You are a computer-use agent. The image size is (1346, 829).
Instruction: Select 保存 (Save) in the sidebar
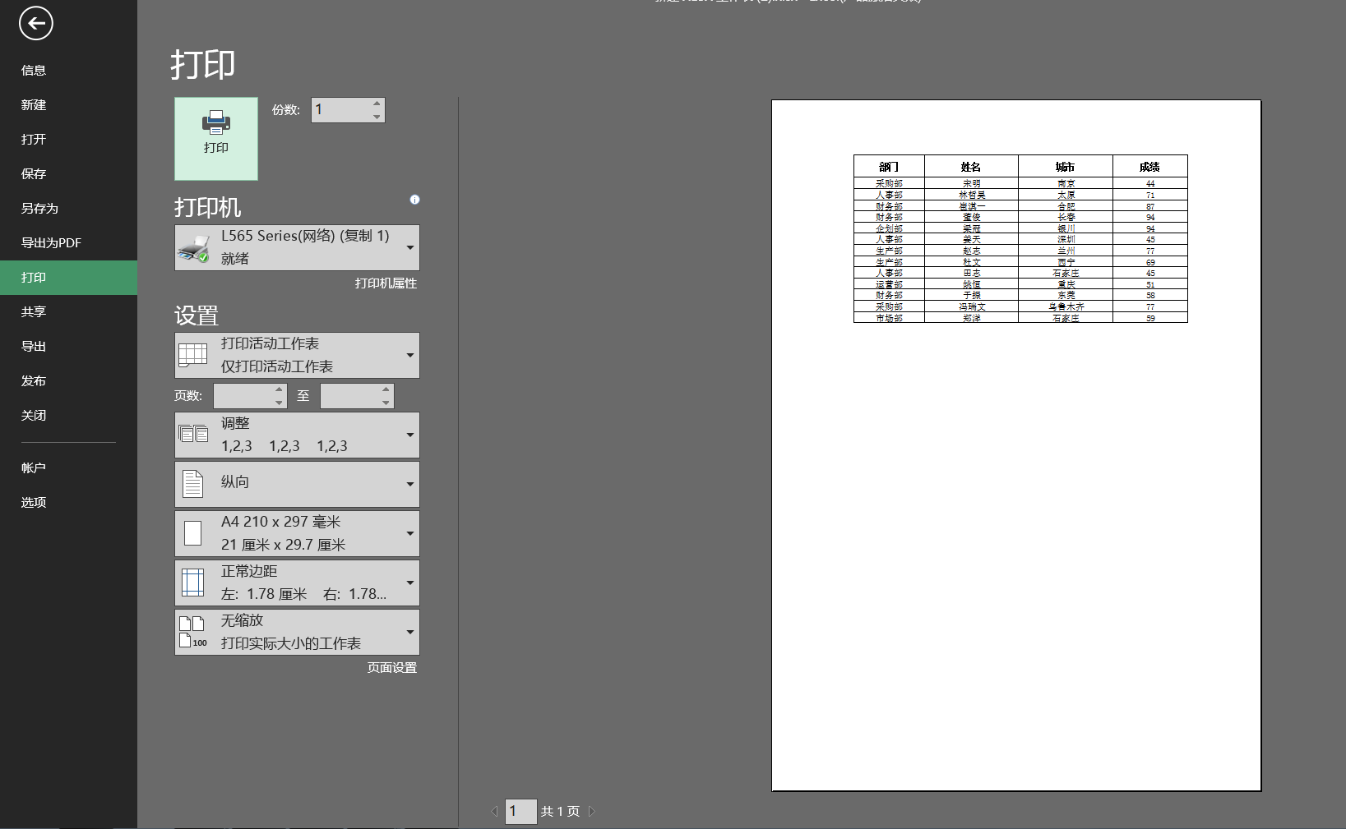[68, 174]
